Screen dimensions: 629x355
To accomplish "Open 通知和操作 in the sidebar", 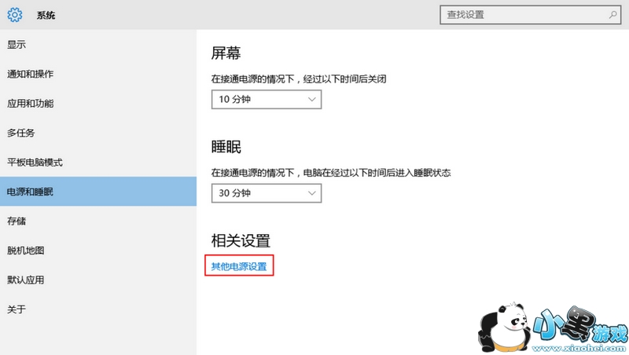I will (x=98, y=74).
